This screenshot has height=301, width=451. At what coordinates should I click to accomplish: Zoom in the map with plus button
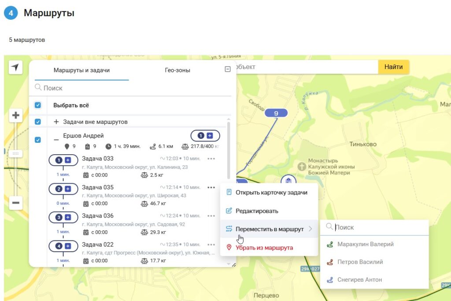click(x=16, y=116)
